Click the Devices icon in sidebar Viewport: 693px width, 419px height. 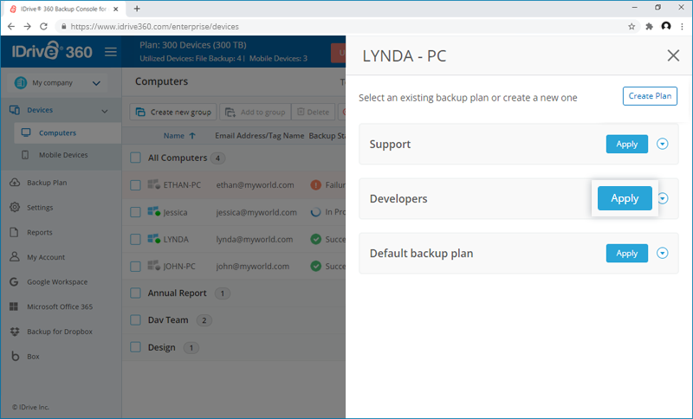pyautogui.click(x=15, y=110)
